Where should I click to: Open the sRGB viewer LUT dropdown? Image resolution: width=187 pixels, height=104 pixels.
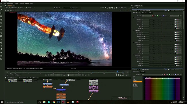click(x=31, y=8)
